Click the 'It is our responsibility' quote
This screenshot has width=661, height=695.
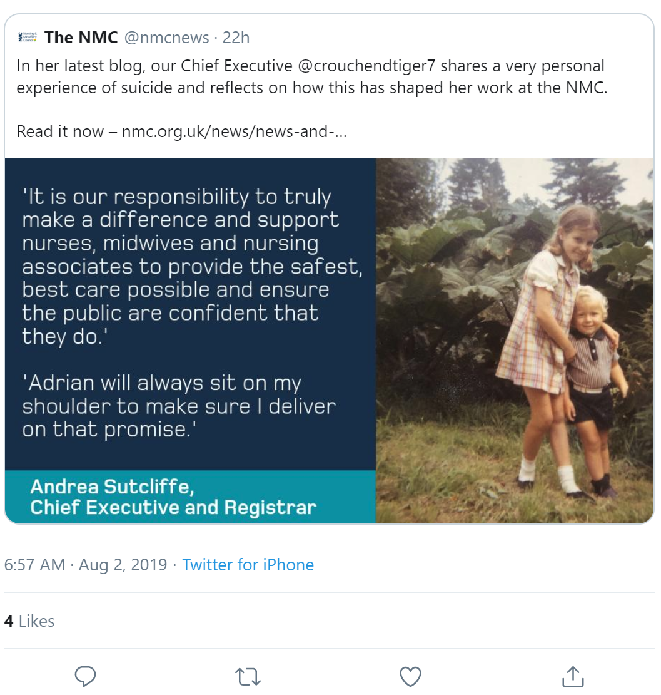coord(188,266)
